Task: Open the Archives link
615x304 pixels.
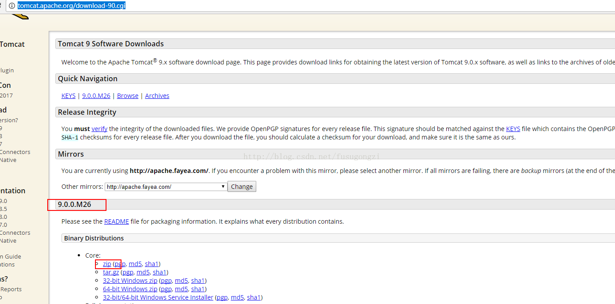Action: point(157,96)
